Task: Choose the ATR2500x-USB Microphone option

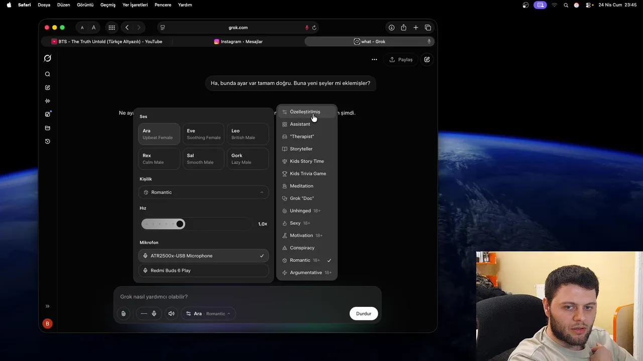Action: (203, 256)
